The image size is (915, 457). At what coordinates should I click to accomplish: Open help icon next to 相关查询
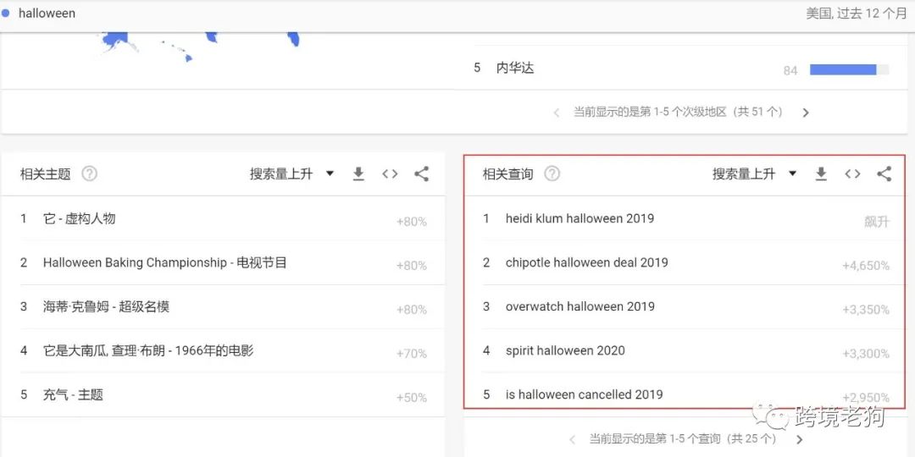pyautogui.click(x=552, y=173)
